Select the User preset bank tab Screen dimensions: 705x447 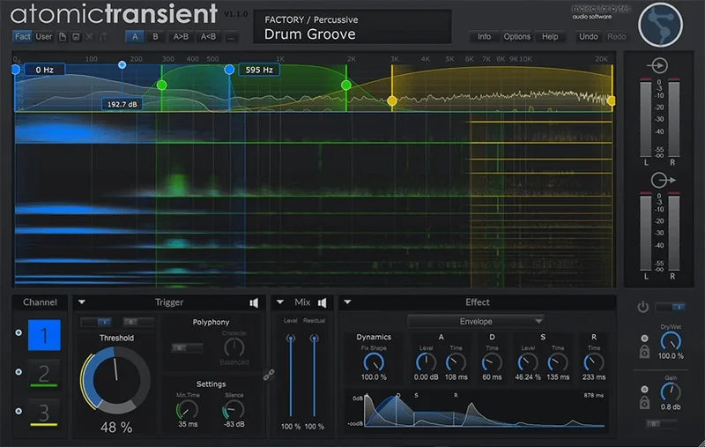[43, 37]
